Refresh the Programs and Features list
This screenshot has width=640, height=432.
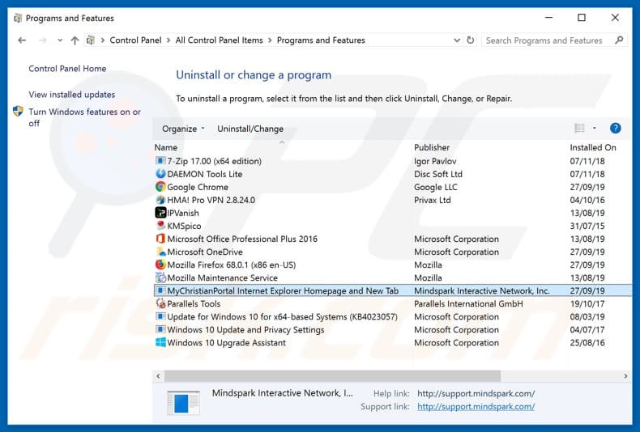(x=470, y=40)
